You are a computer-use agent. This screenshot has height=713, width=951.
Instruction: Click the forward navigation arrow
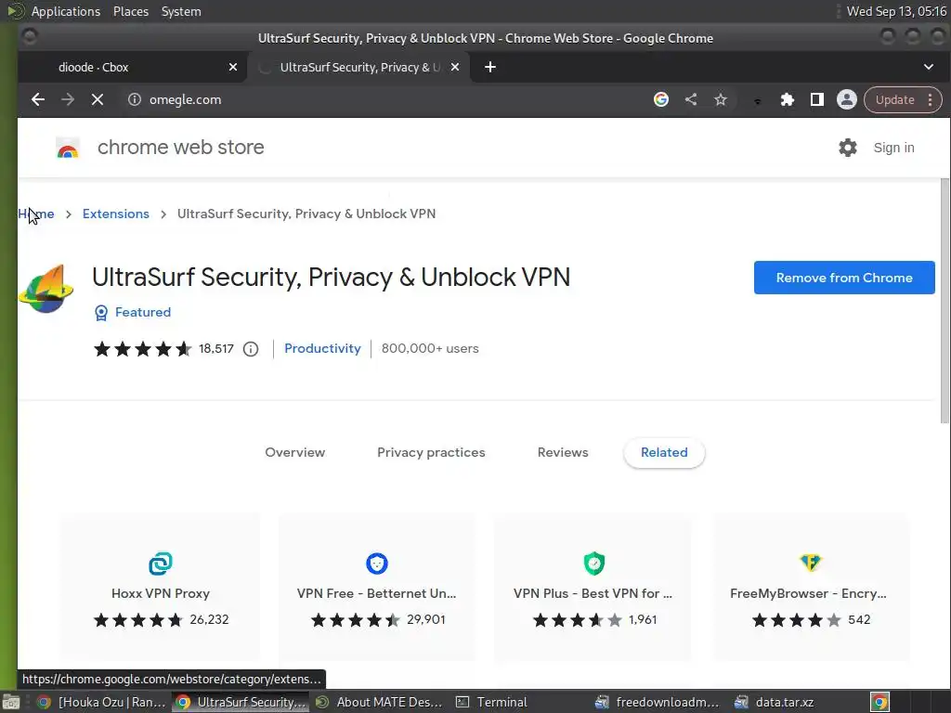click(67, 99)
